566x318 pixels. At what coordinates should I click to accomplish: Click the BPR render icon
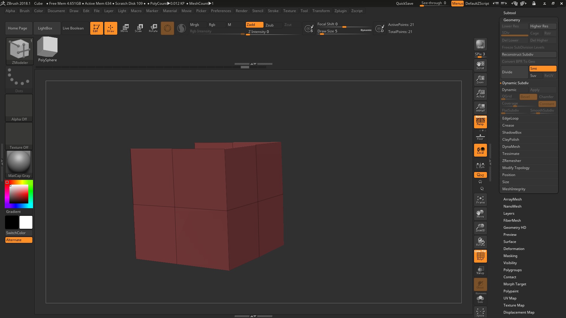pos(481,44)
